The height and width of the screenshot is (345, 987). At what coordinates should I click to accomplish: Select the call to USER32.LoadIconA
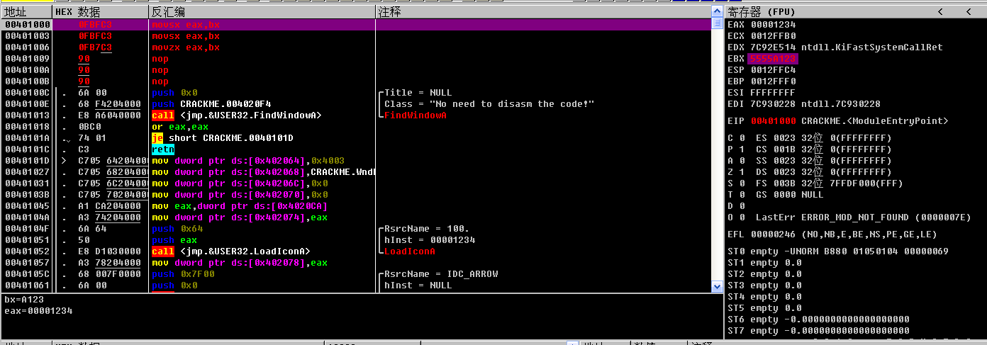tap(230, 251)
